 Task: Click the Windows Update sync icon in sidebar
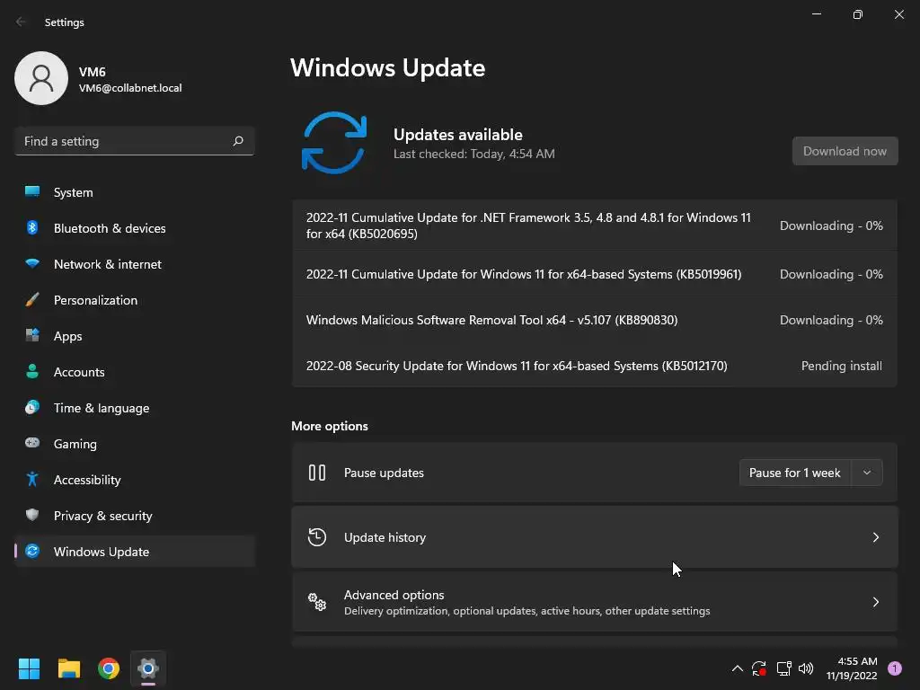tap(32, 551)
